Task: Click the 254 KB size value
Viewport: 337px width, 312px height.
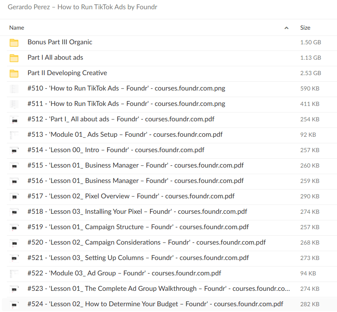Action: [x=310, y=119]
